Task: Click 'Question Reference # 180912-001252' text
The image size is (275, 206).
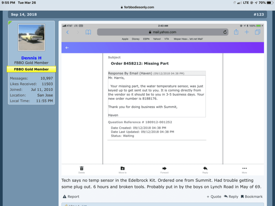Action: pos(140,122)
